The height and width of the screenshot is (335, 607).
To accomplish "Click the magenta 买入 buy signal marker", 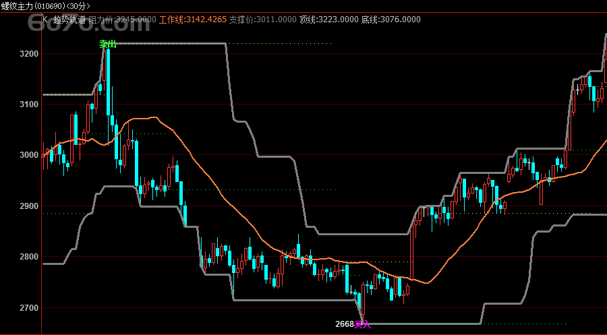I will [x=363, y=324].
